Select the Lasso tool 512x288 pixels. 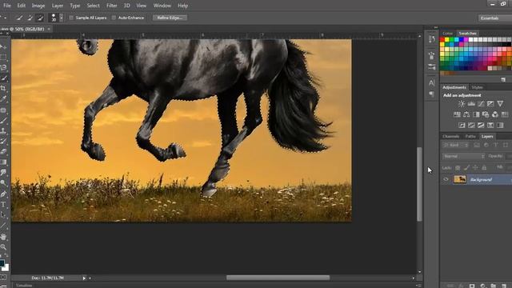click(3, 67)
